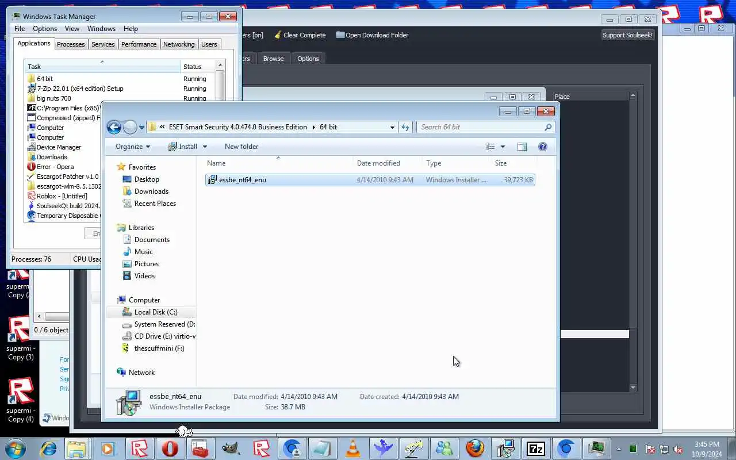Viewport: 736px width, 460px height.
Task: Click the blue bird icon on taskbar
Action: [x=384, y=448]
